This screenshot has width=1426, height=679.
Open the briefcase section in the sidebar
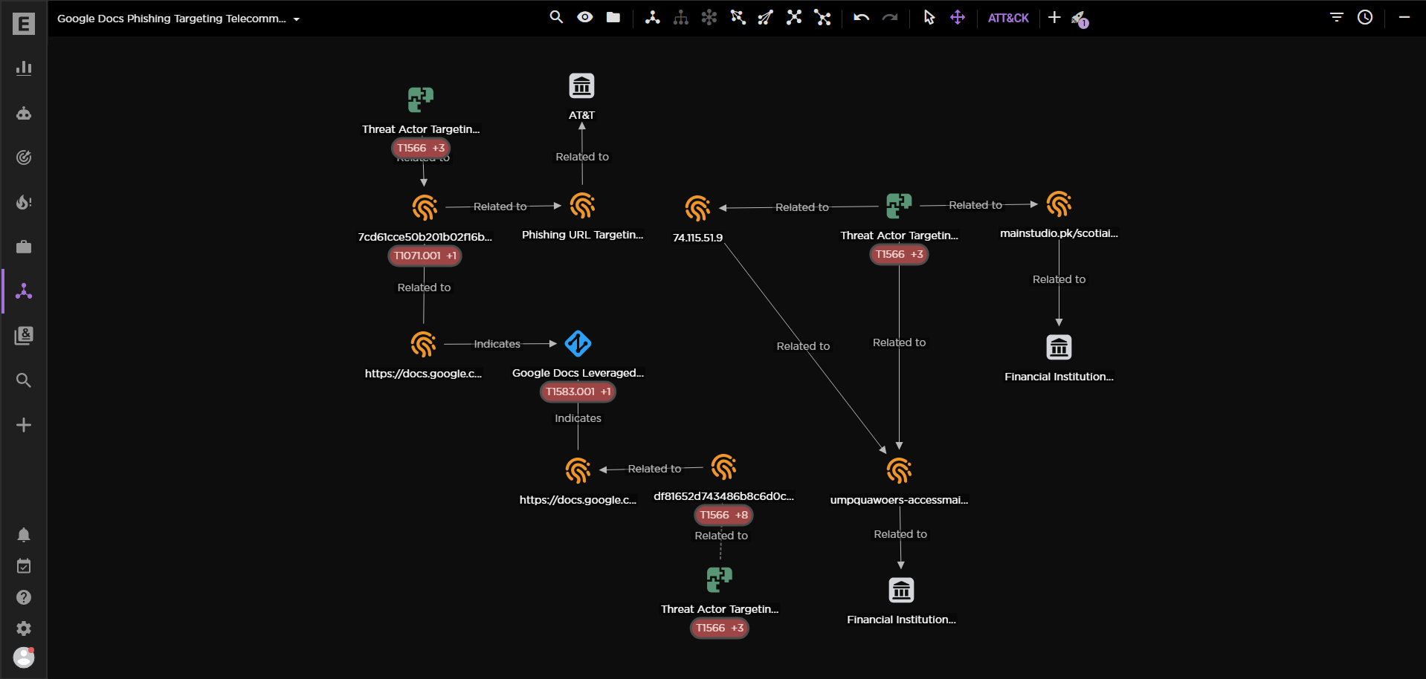(24, 247)
